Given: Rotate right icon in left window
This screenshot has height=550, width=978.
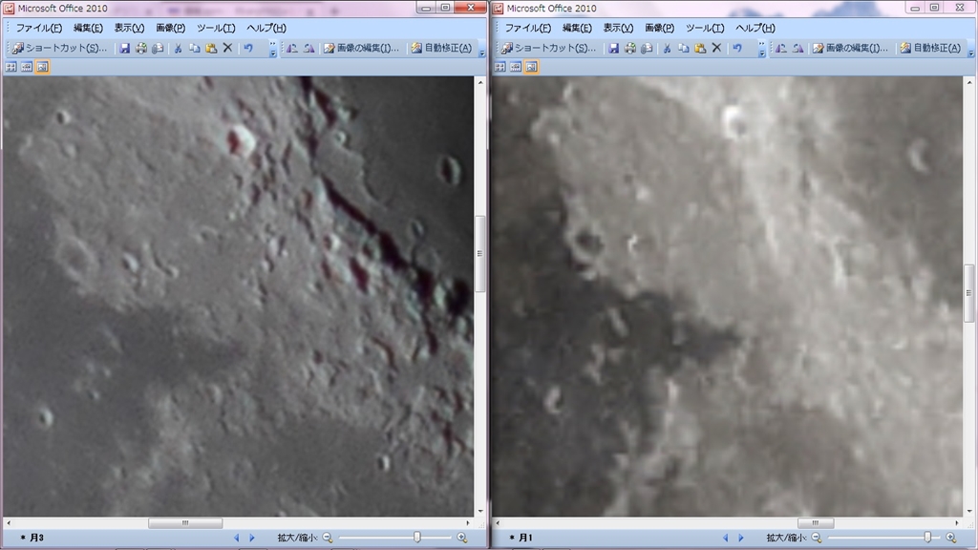Looking at the screenshot, I should click(308, 48).
